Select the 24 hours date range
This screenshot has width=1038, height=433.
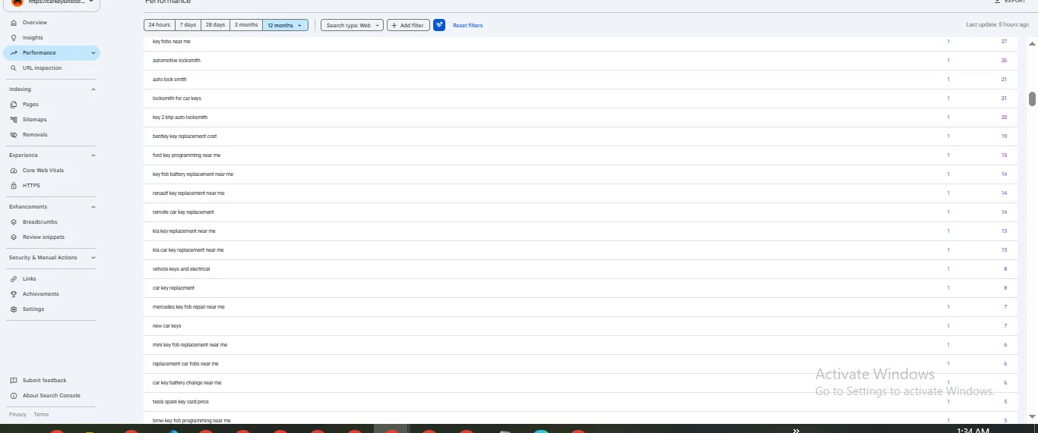point(159,25)
